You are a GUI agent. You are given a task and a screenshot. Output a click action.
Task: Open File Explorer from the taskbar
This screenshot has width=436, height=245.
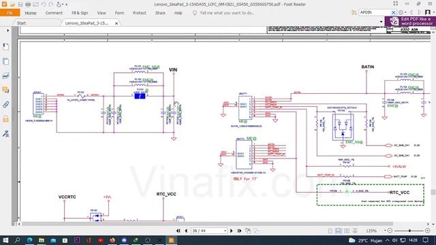pos(42,240)
